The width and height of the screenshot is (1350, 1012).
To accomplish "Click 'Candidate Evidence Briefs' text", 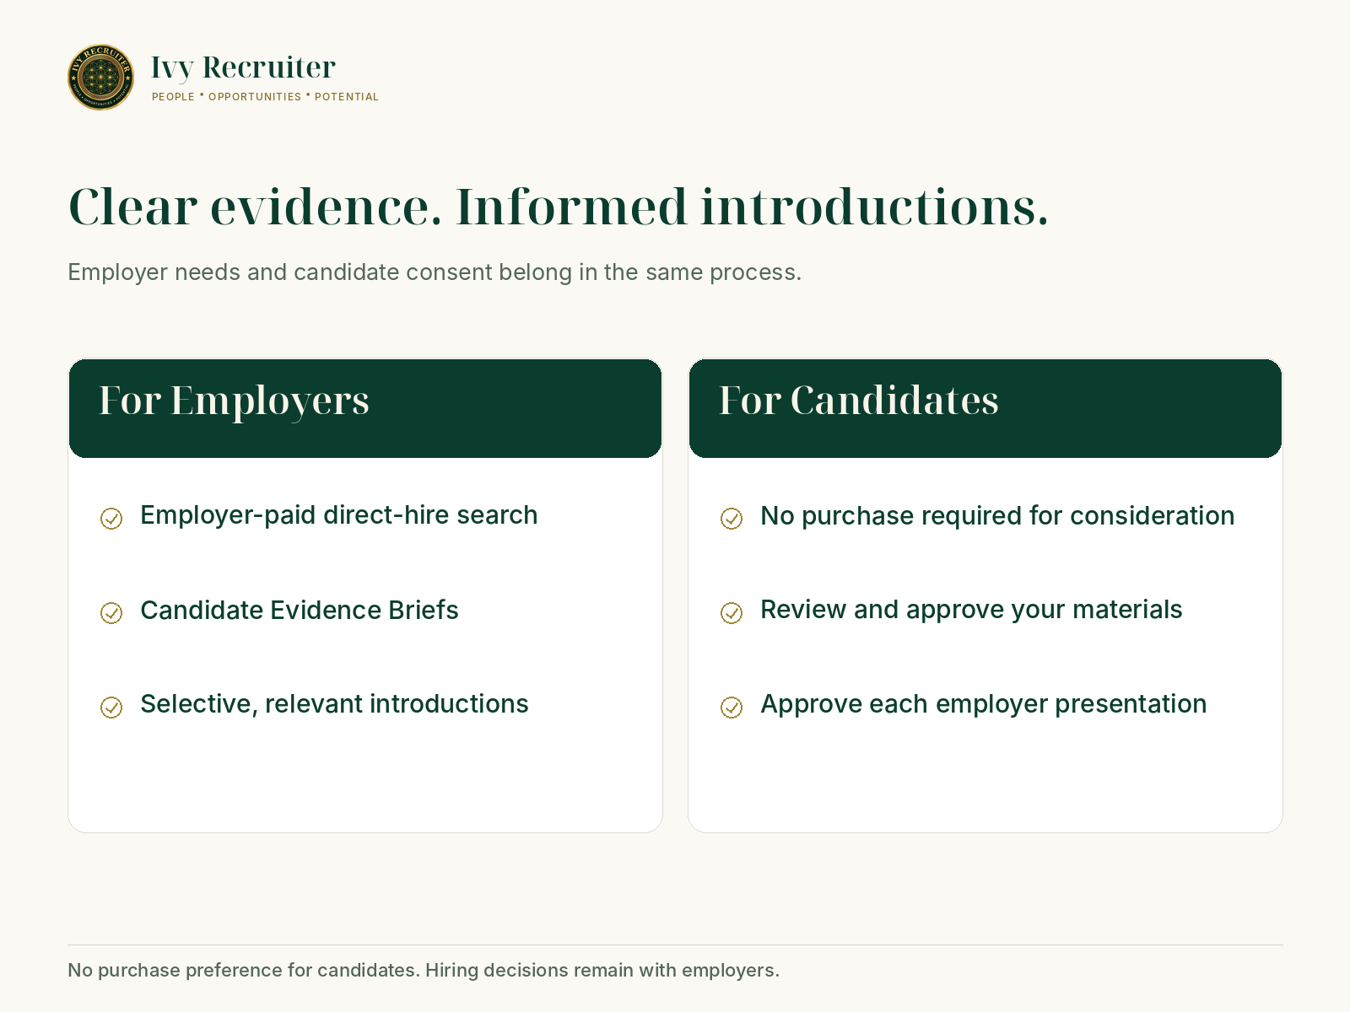I will click(299, 610).
